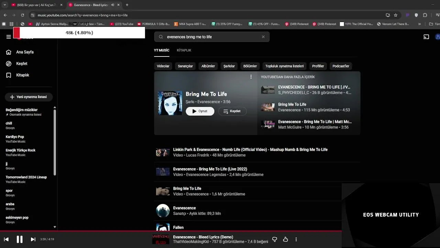
Task: Switch to the KİTAPLIK tab
Action: (184, 50)
